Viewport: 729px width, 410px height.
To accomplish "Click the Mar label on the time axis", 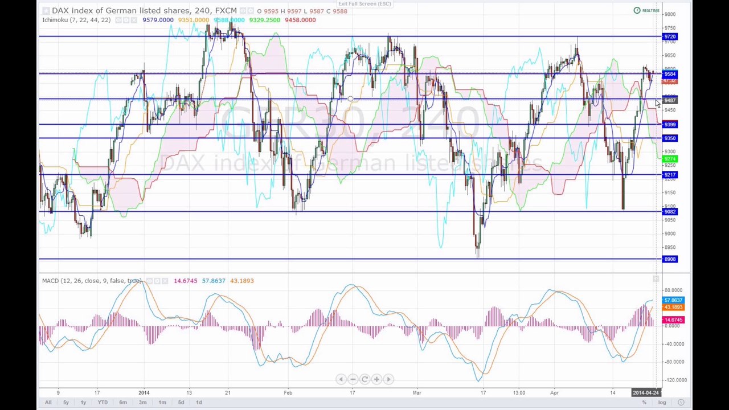I will (417, 392).
